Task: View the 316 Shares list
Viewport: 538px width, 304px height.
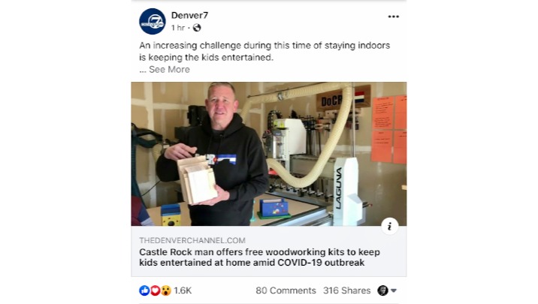Action: point(346,290)
